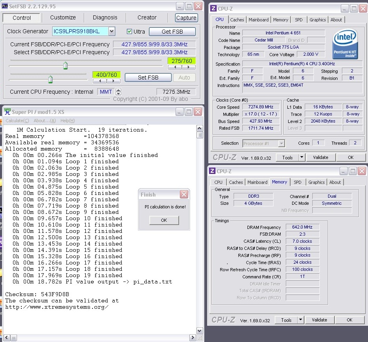Click the Super PI title bar icon
The image size is (368, 342).
tap(8, 111)
